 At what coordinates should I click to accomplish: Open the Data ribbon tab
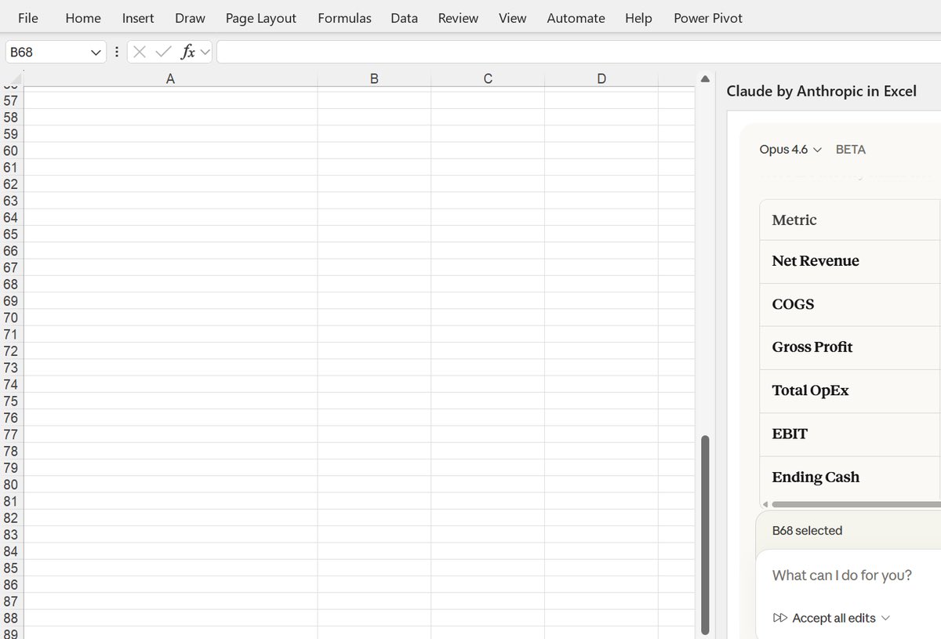[404, 17]
